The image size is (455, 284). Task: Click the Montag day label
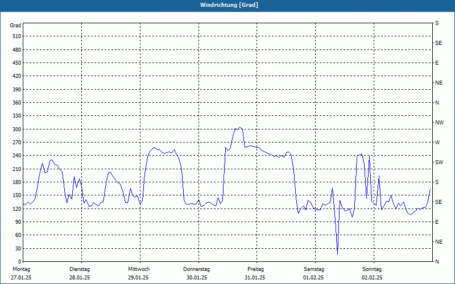[20, 269]
